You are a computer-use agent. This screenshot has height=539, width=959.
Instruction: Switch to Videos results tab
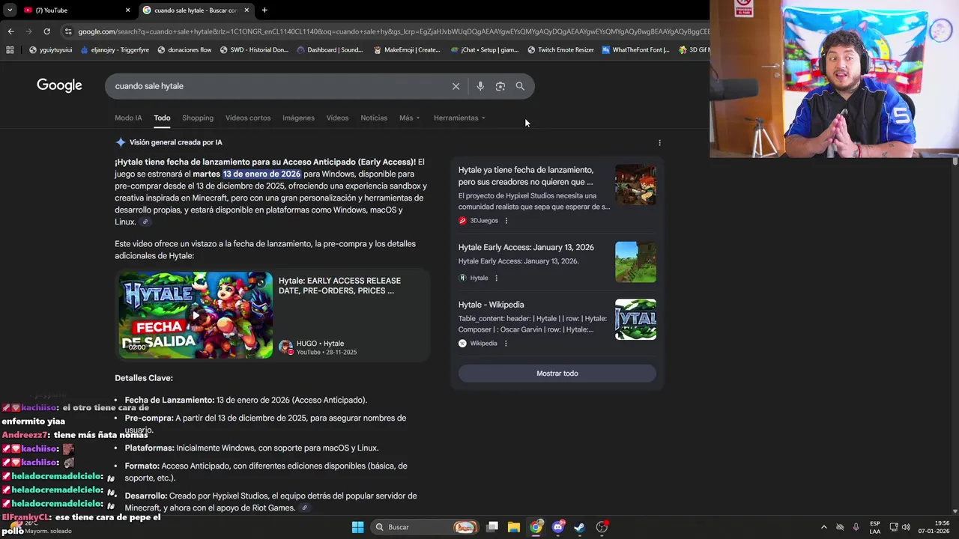[337, 118]
